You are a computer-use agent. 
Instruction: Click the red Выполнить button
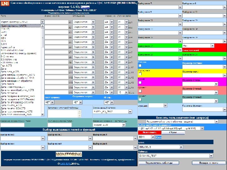(x=149, y=133)
